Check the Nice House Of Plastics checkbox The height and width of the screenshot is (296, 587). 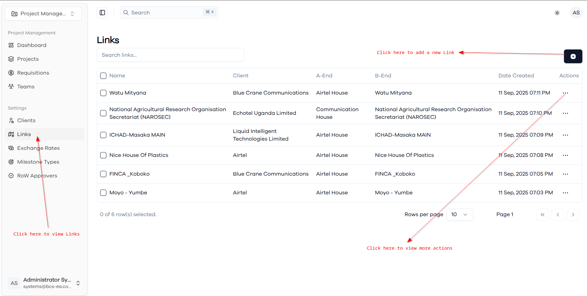pyautogui.click(x=103, y=155)
